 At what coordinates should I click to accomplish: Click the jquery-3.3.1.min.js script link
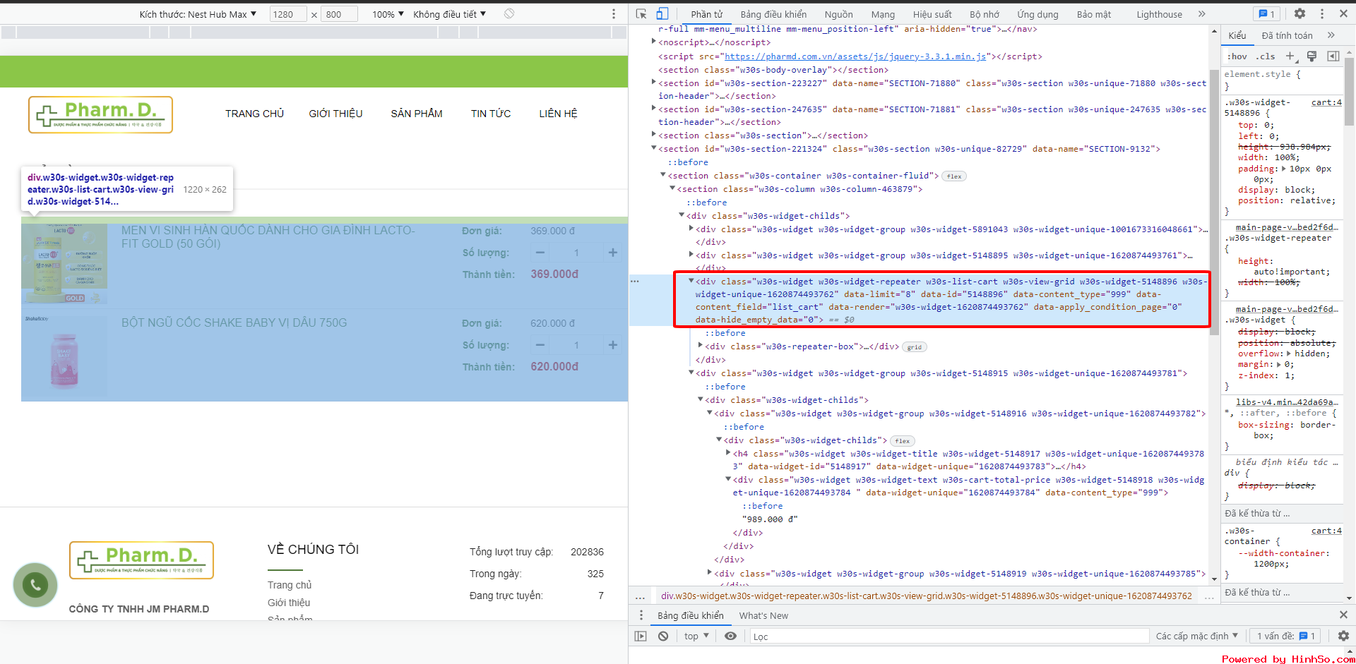(855, 56)
